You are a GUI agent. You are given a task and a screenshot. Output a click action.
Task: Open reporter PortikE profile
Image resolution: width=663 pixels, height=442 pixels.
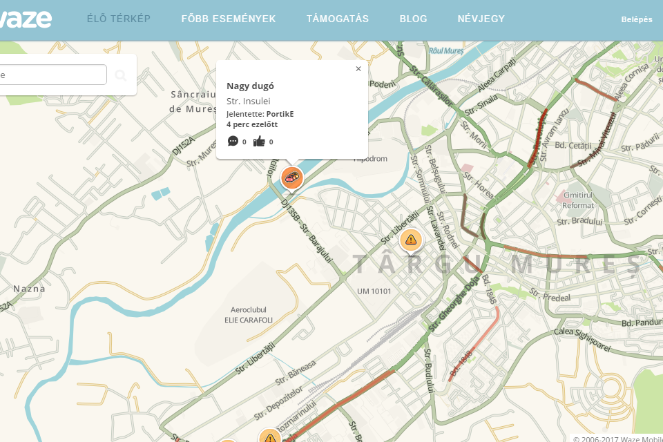tap(280, 114)
